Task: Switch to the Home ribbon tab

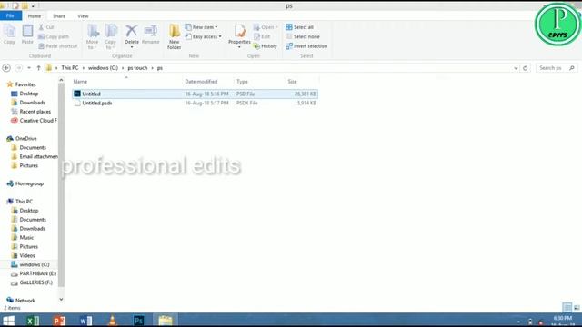Action: coord(35,16)
